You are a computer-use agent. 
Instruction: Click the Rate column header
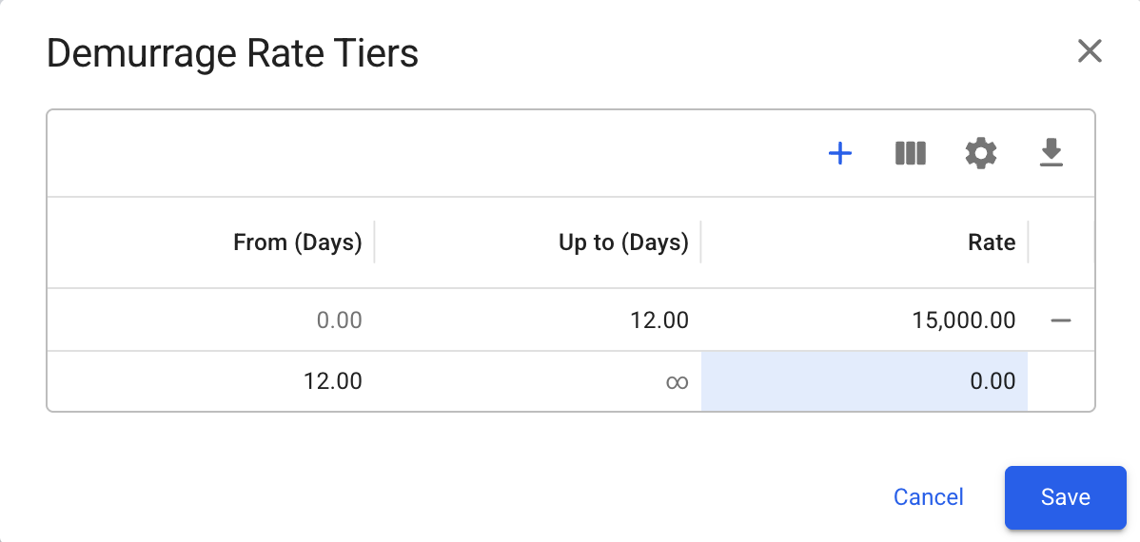[992, 242]
